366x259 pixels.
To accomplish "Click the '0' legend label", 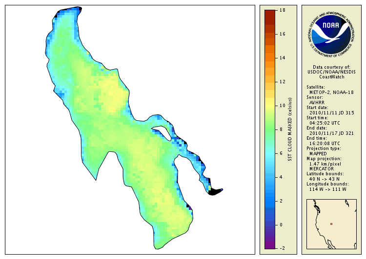I will pyautogui.click(x=281, y=225).
